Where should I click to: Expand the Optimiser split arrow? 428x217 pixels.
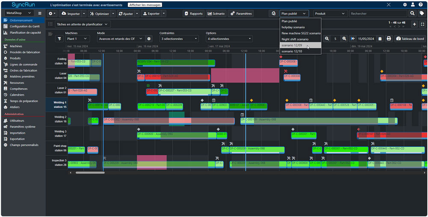coord(113,14)
